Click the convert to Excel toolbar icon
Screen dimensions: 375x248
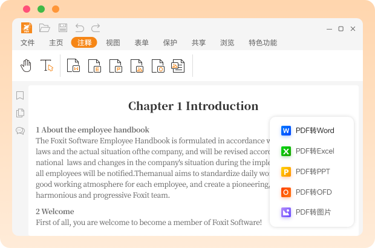[94, 65]
